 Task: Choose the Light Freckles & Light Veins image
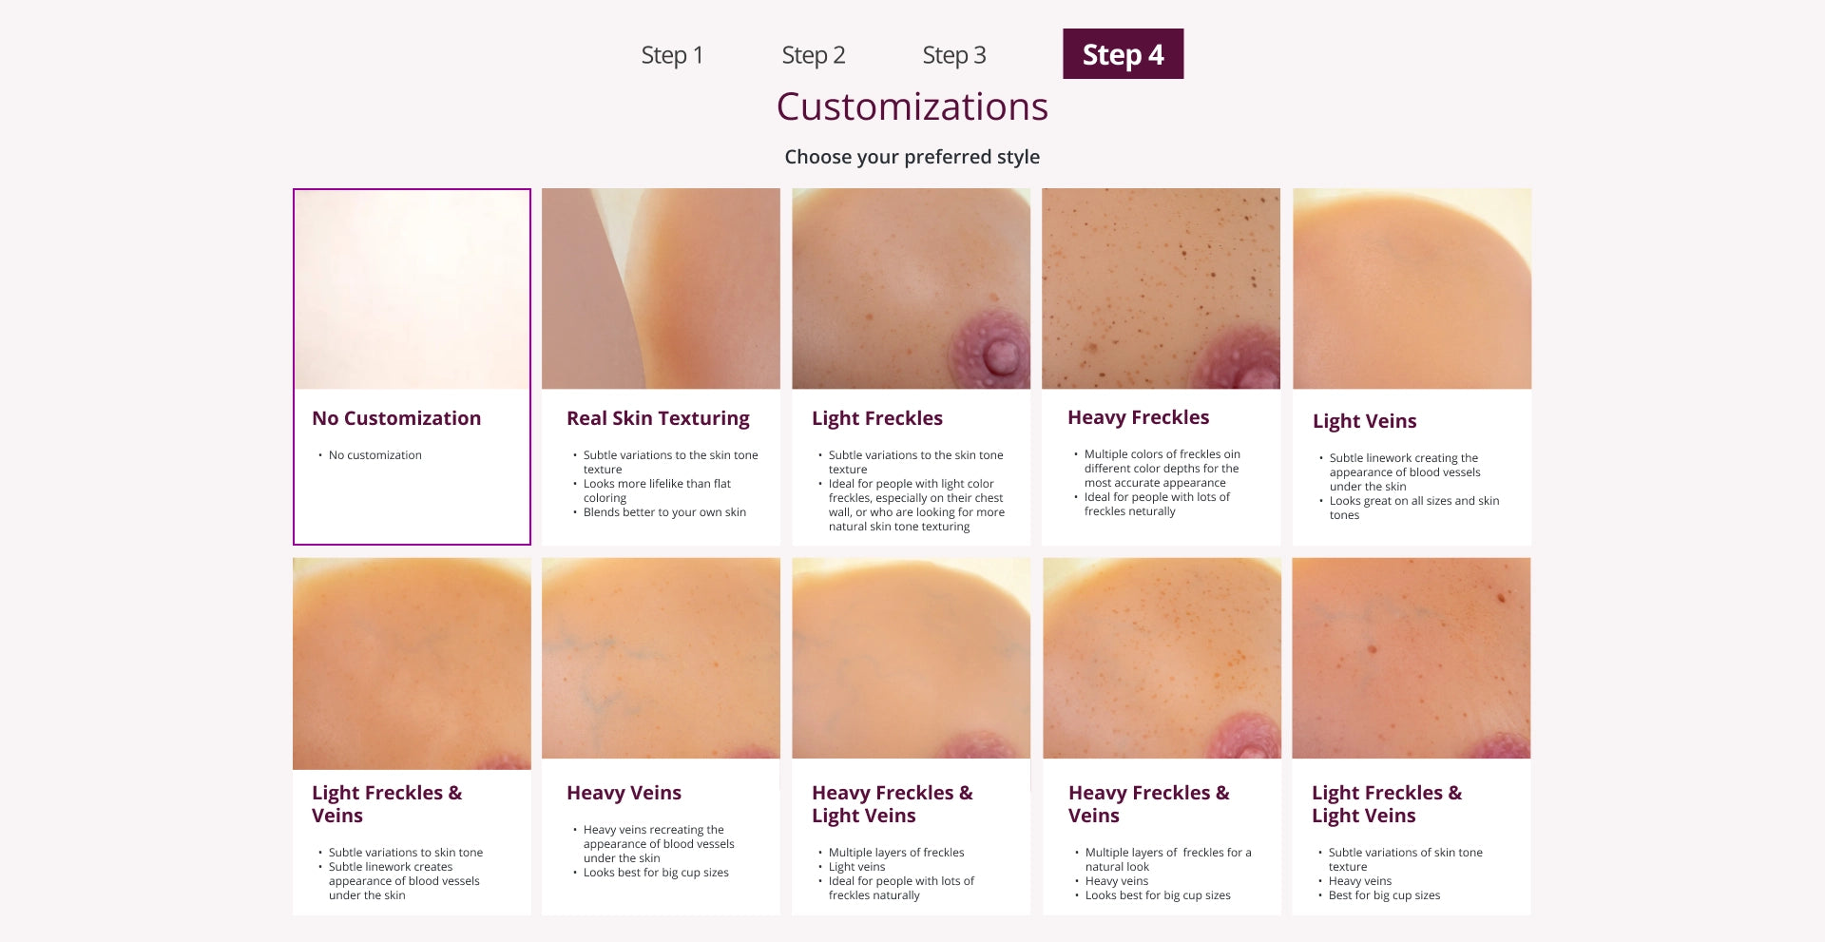(x=1412, y=658)
